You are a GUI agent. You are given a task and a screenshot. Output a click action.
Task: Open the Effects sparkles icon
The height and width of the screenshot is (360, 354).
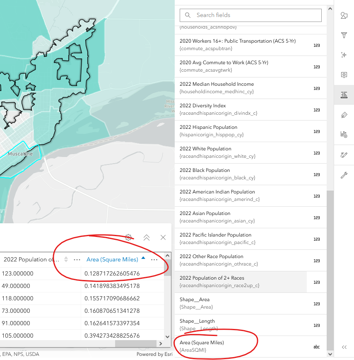point(344,55)
